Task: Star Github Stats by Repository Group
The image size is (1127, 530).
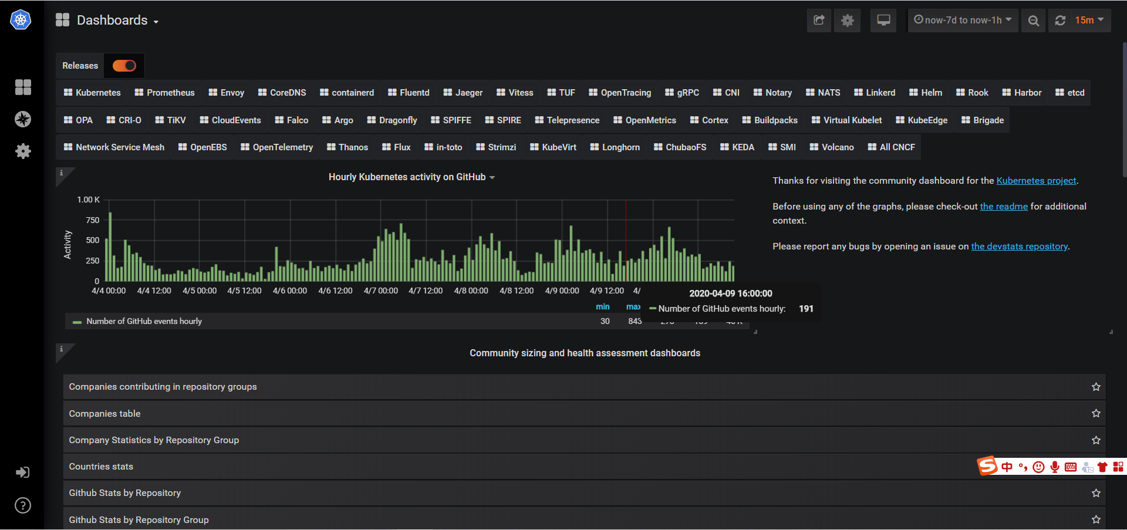Action: coord(1096,519)
